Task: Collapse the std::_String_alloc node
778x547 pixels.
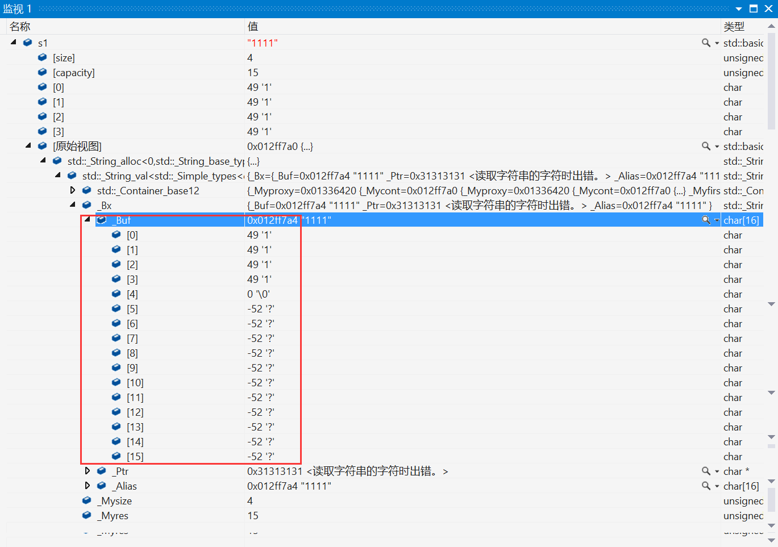Action: click(x=43, y=160)
